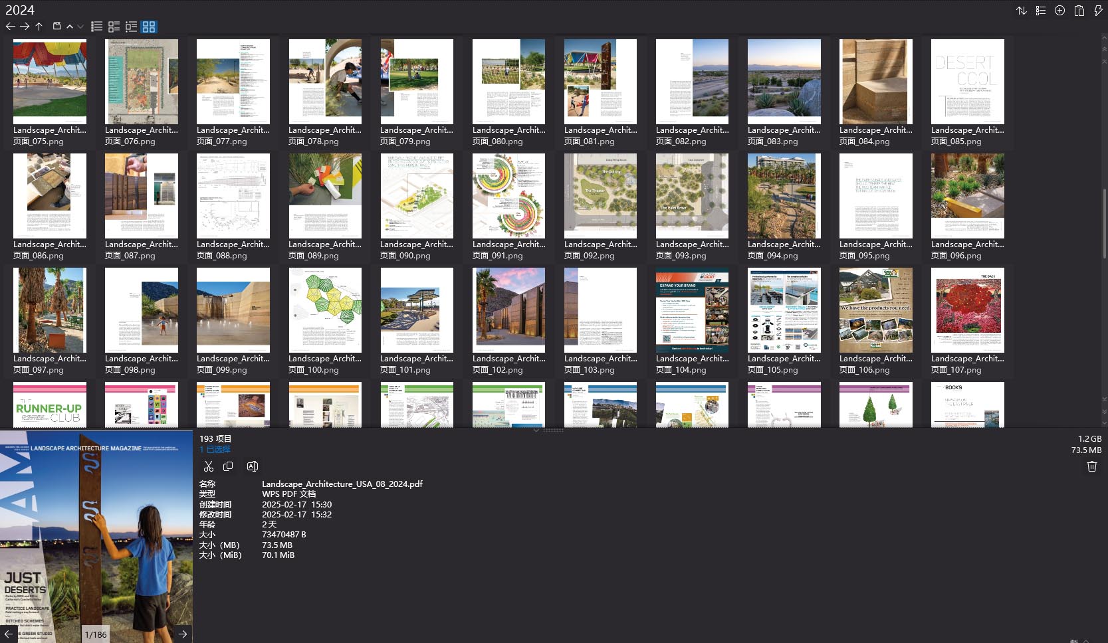Open the quick actions lightning icon
Image resolution: width=1108 pixels, height=643 pixels.
tap(1097, 10)
